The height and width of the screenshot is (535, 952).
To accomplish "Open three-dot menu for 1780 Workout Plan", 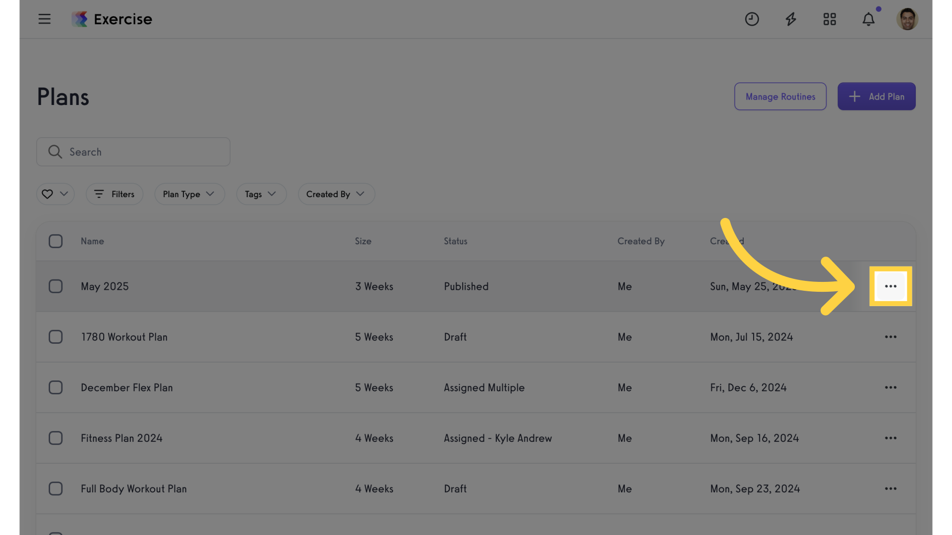I will point(891,337).
